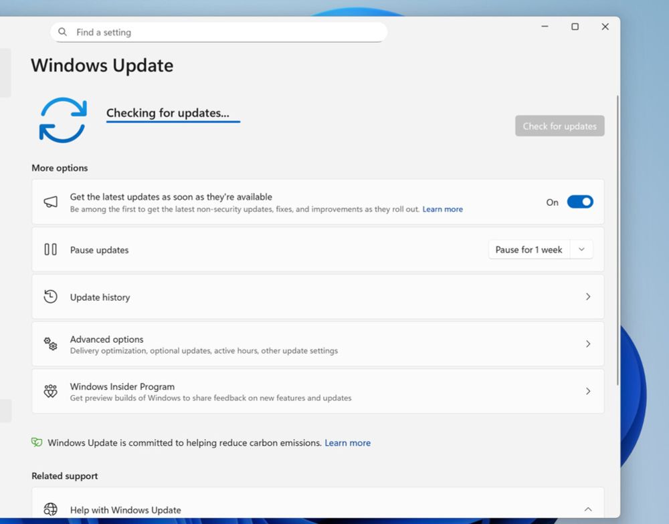Click the magnifier icon in search box

point(62,32)
